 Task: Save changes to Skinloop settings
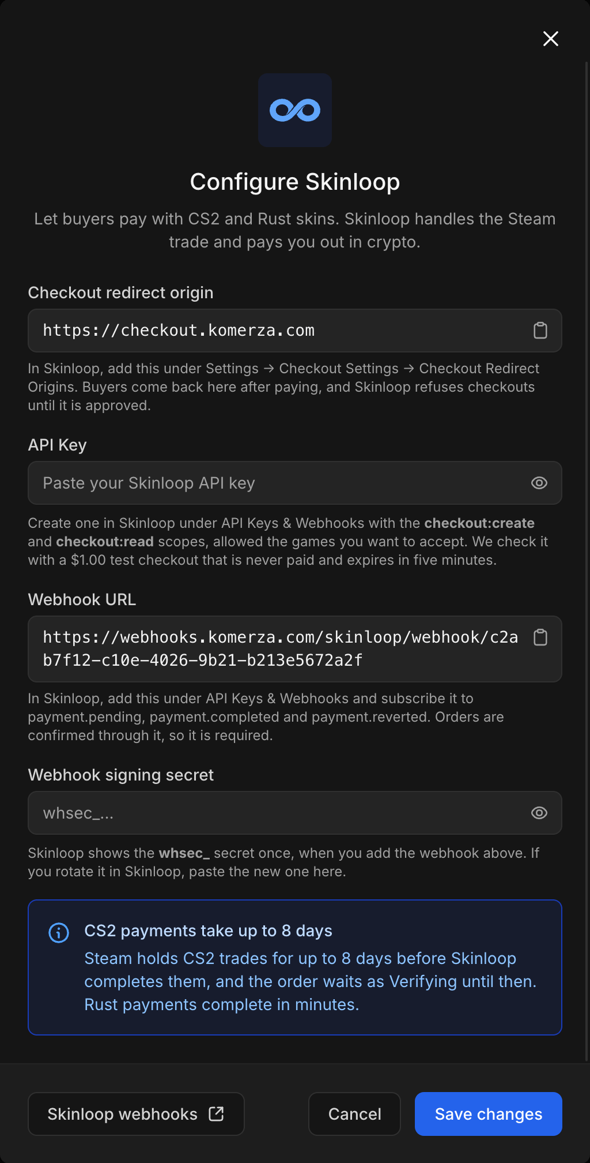click(x=489, y=1114)
